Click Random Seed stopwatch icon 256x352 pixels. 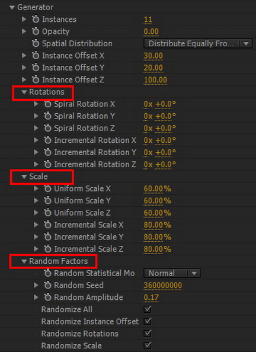pos(47,285)
